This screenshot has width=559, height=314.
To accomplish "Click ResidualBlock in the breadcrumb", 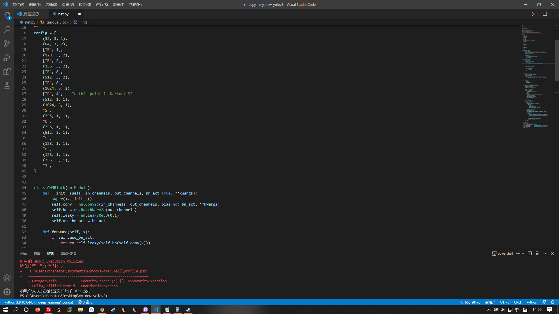I will [x=57, y=22].
